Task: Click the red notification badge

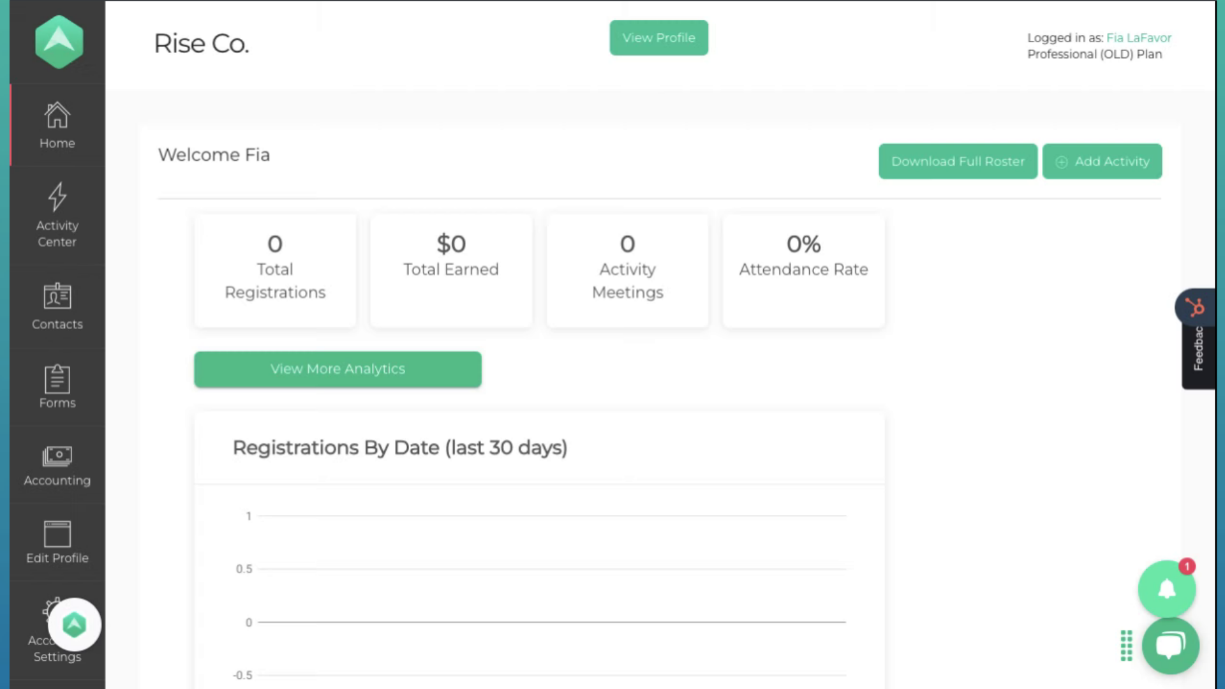Action: tap(1187, 566)
